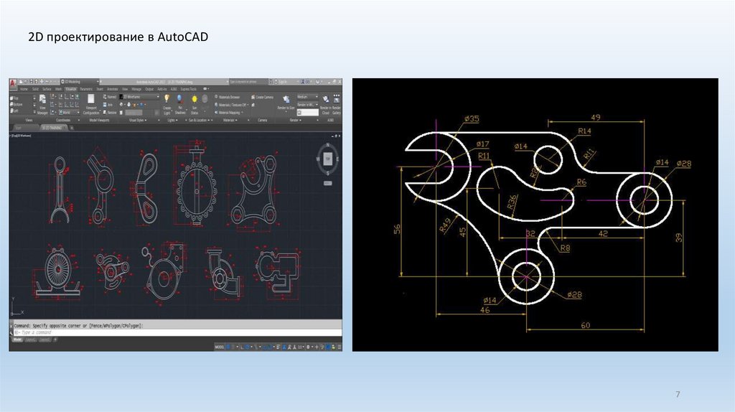This screenshot has width=735, height=412.
Task: Toggle MODEL space button in status bar
Action: [x=219, y=347]
